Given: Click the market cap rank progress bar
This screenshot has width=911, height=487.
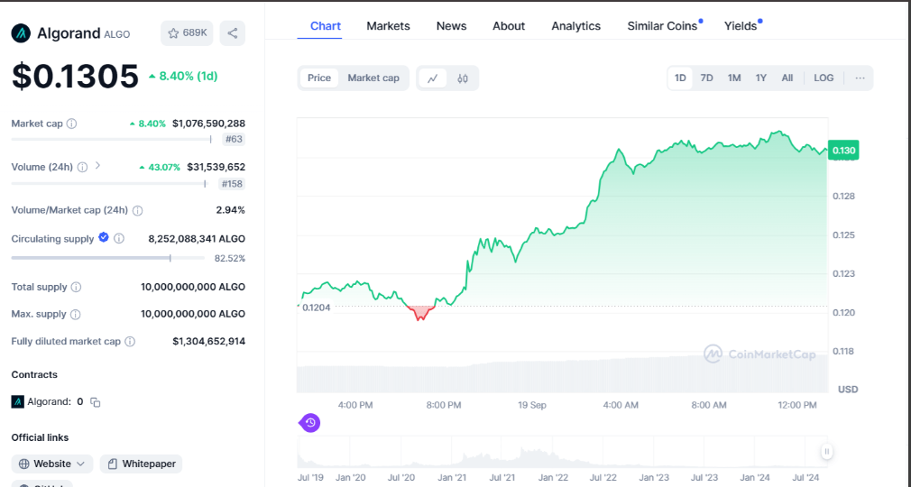Looking at the screenshot, I should coord(112,140).
